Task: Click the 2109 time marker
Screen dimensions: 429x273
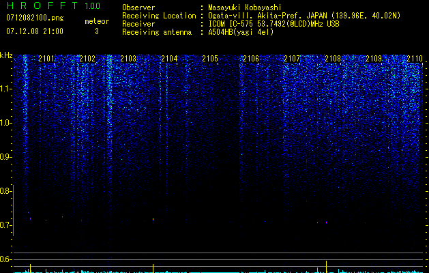Action: click(374, 59)
